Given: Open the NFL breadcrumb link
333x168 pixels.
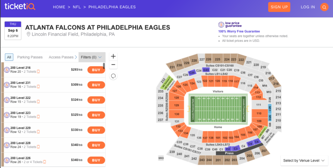Looking at the screenshot, I should [77, 7].
